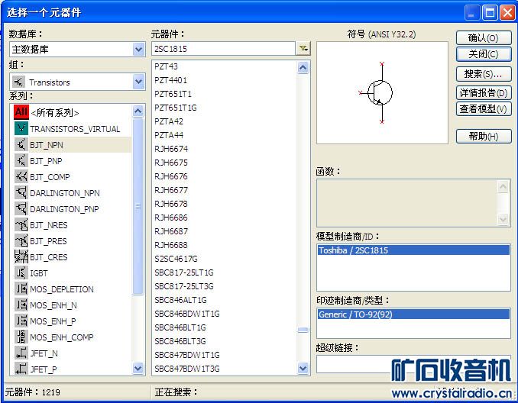This screenshot has height=403, width=518.
Task: Open the 组 Transistors group dropdown
Action: (138, 82)
